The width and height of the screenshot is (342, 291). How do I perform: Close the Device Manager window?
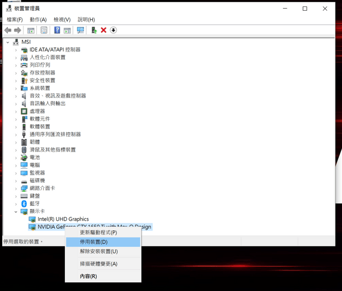[x=325, y=9]
